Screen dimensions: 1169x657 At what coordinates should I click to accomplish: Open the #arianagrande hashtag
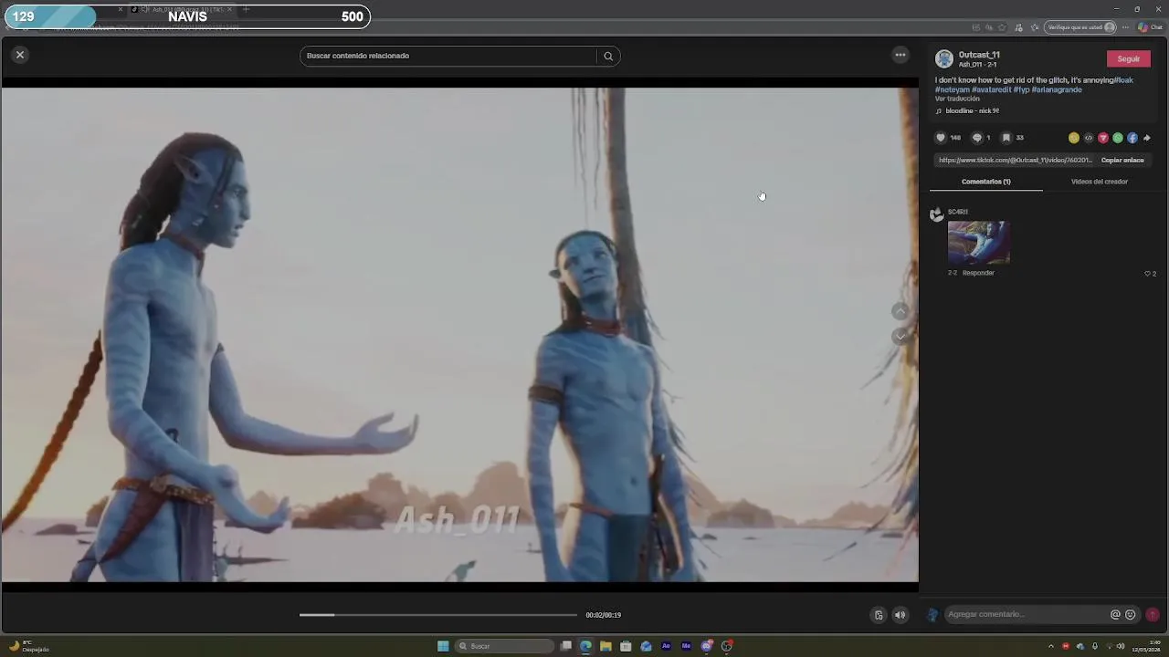pyautogui.click(x=1057, y=89)
